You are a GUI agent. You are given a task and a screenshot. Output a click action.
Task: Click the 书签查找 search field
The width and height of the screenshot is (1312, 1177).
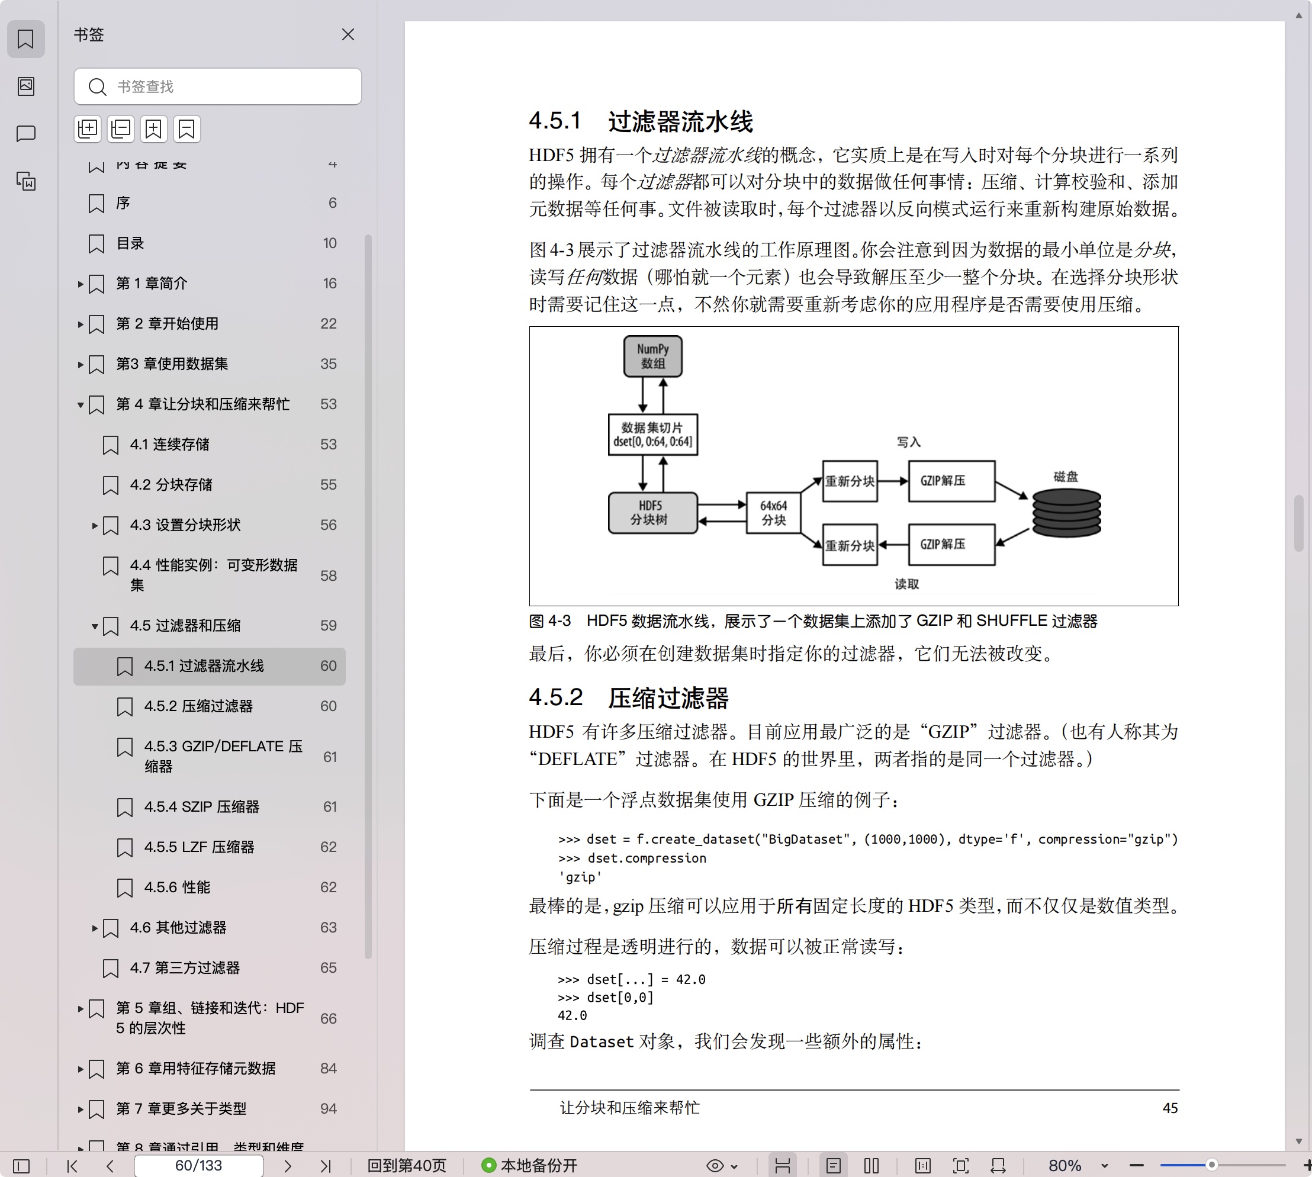click(x=217, y=86)
